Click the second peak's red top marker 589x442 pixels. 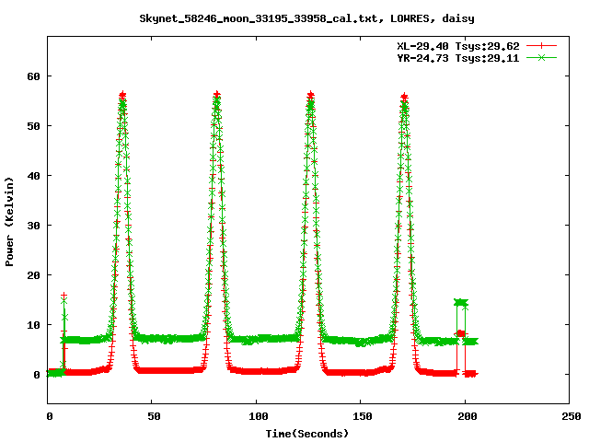[x=217, y=94]
